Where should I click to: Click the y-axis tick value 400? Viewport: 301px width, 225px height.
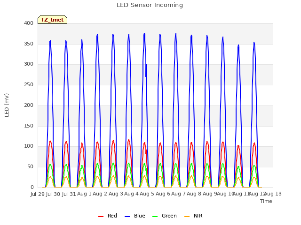[29, 23]
